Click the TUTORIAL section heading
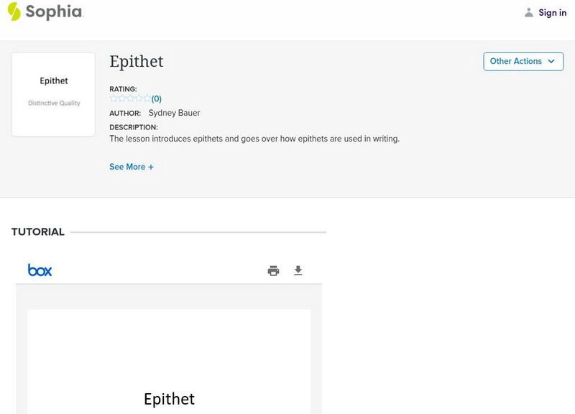The image size is (575, 414). [37, 231]
